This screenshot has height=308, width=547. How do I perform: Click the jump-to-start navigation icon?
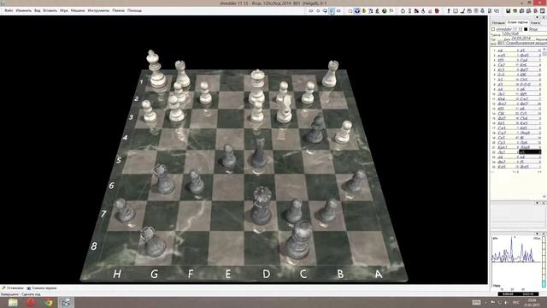(x=311, y=11)
